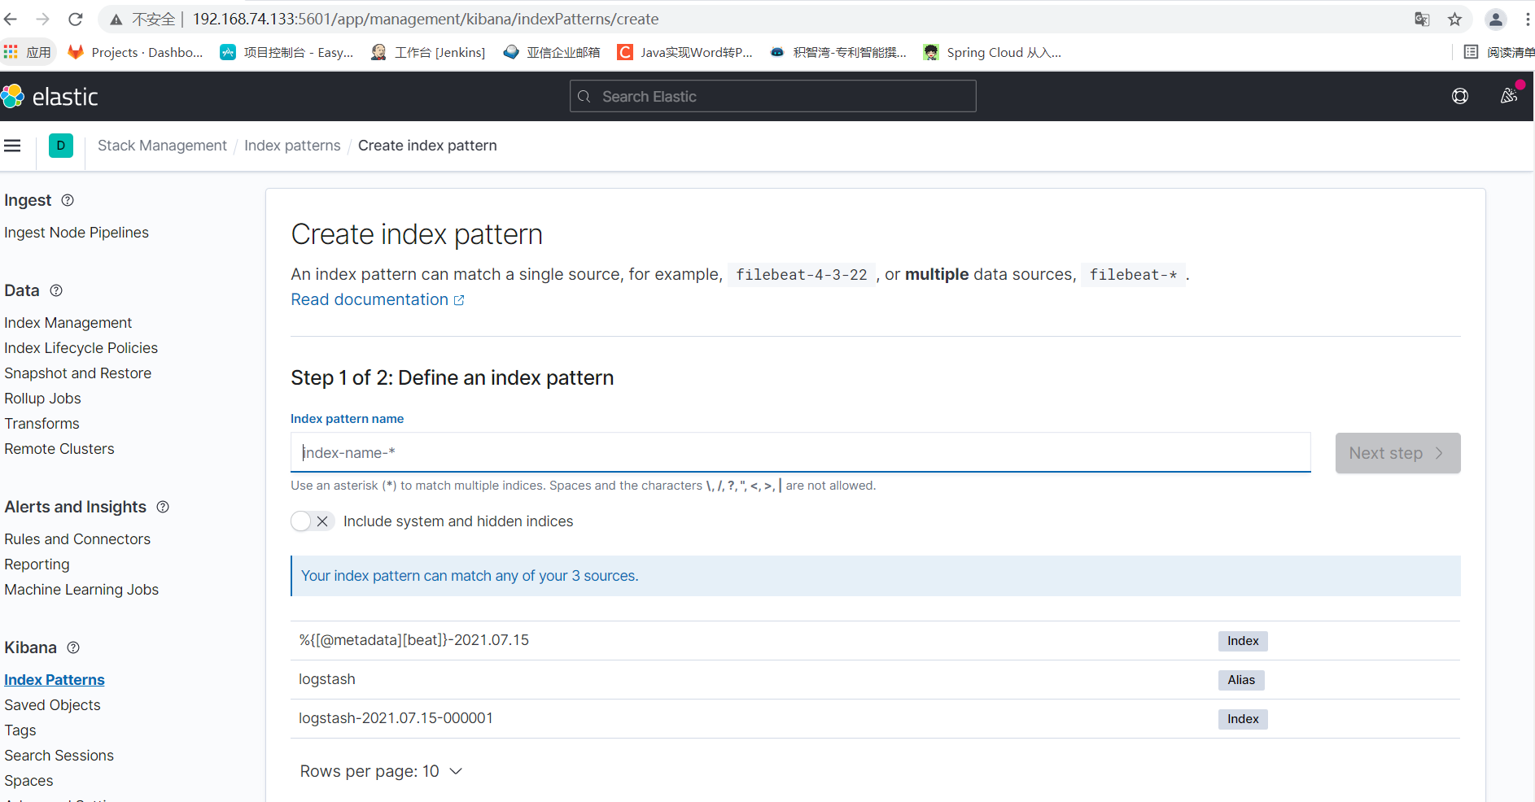
Task: Bookmark this page with star icon
Action: tap(1455, 19)
